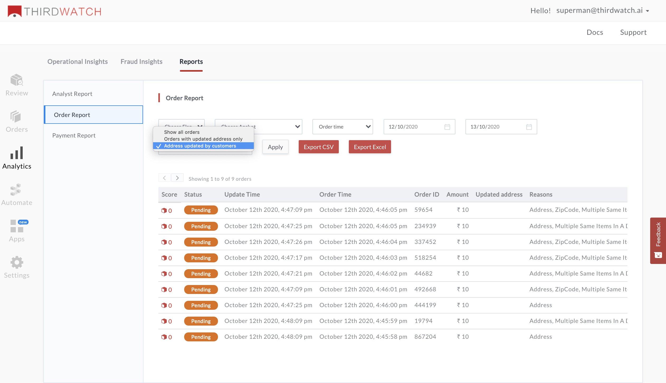Open the Feedback side tab

(658, 240)
